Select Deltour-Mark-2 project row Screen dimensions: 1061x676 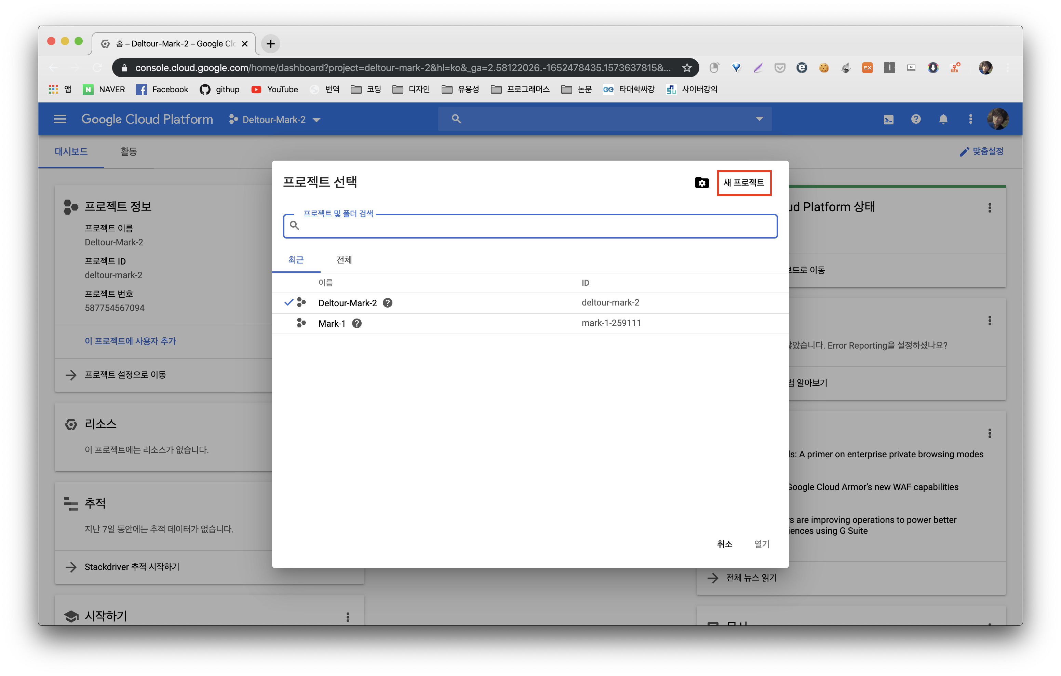[x=348, y=303]
